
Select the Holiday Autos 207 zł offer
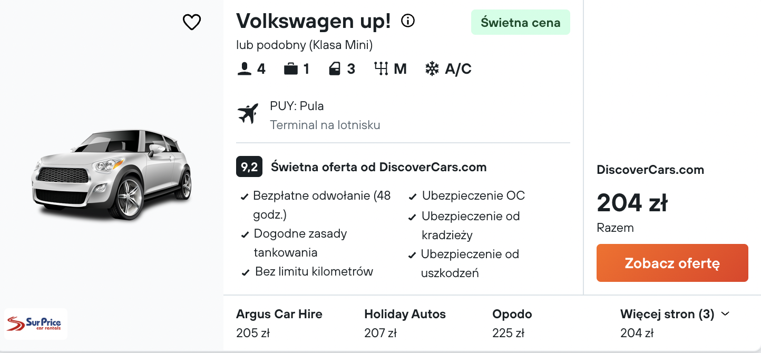point(405,323)
